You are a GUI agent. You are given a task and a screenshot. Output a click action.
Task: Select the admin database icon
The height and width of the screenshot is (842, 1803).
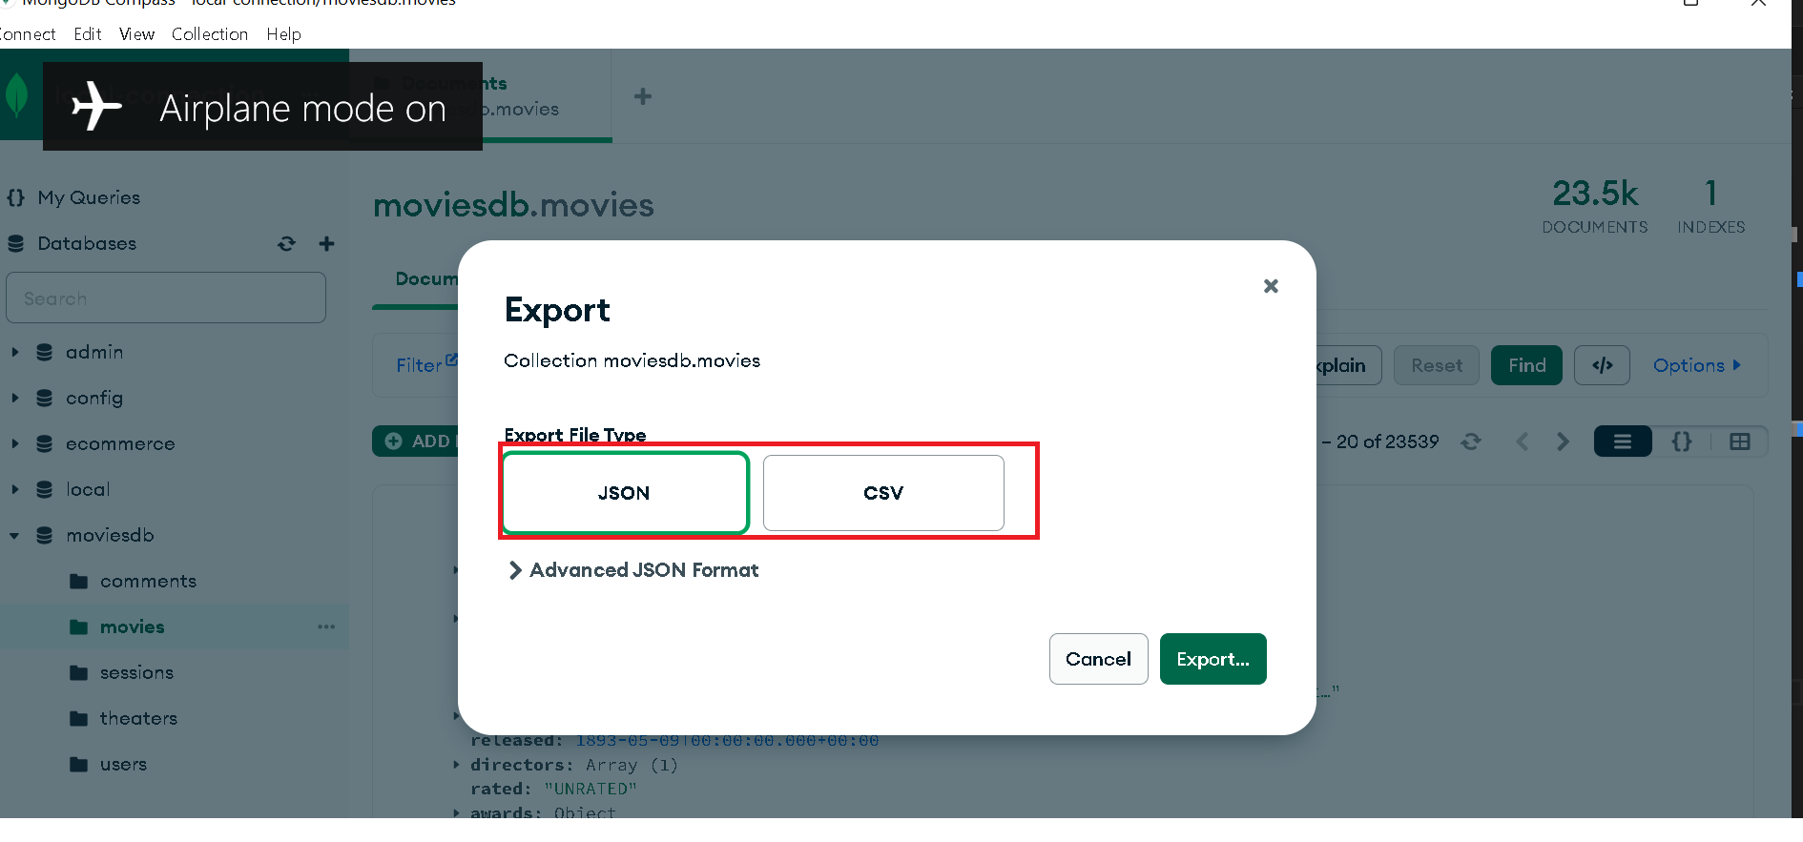coord(44,352)
